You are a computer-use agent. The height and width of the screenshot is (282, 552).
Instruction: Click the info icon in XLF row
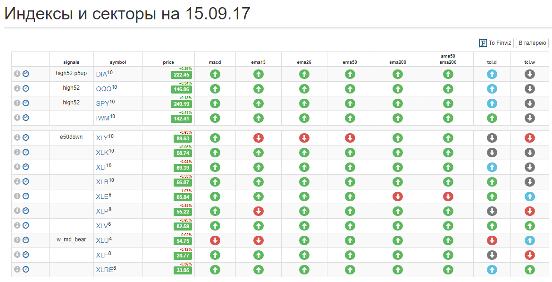click(x=17, y=255)
